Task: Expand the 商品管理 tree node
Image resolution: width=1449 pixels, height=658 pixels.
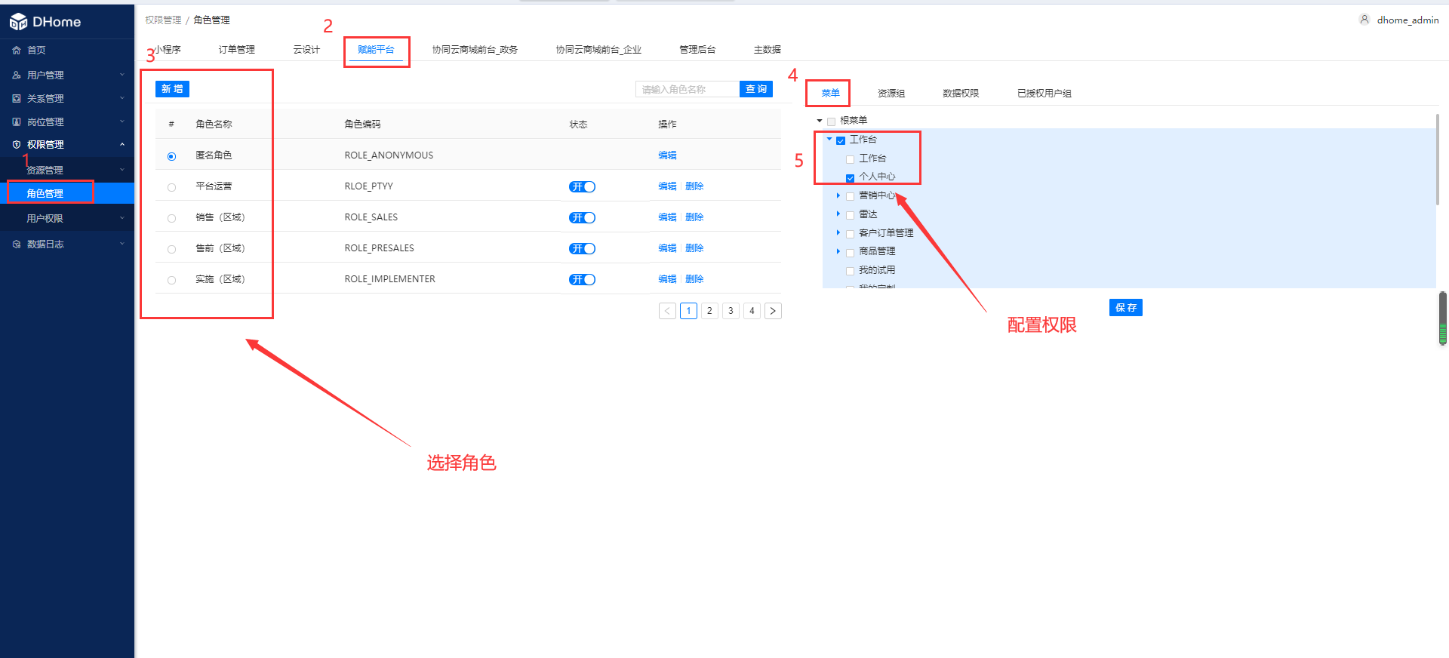Action: (838, 251)
